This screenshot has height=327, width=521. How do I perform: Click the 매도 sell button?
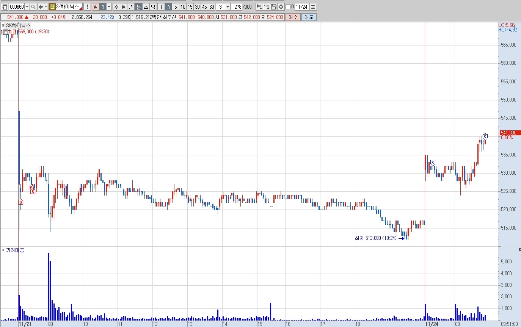(x=309, y=17)
